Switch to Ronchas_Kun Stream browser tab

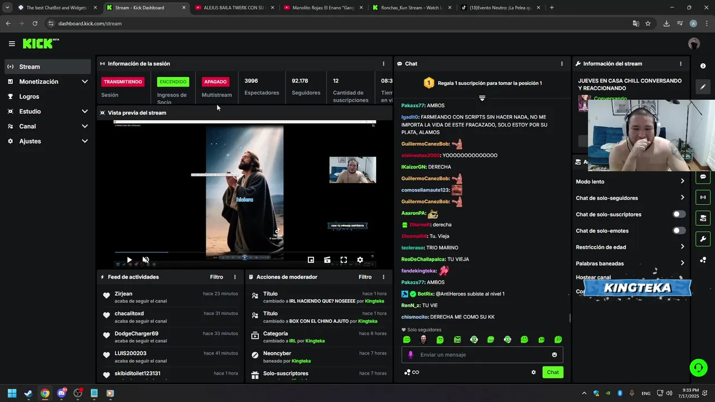412,8
